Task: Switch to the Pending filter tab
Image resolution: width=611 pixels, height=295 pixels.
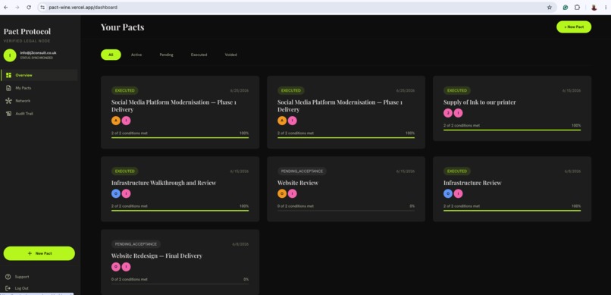Action: coord(166,55)
